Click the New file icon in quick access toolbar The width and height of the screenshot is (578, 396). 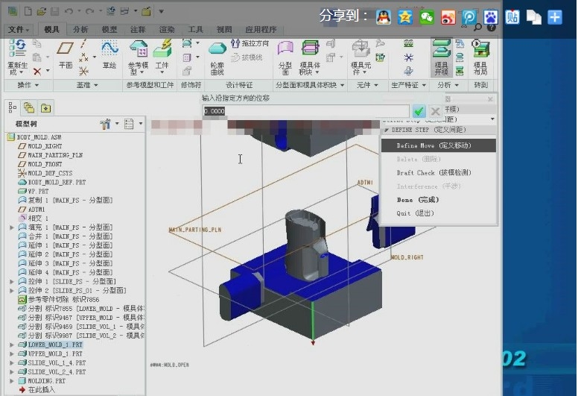point(28,11)
